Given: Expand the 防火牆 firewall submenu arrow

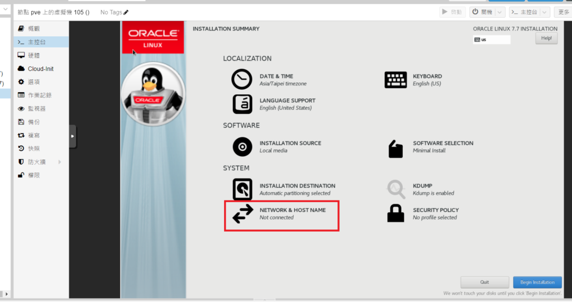Looking at the screenshot, I should click(x=60, y=162).
